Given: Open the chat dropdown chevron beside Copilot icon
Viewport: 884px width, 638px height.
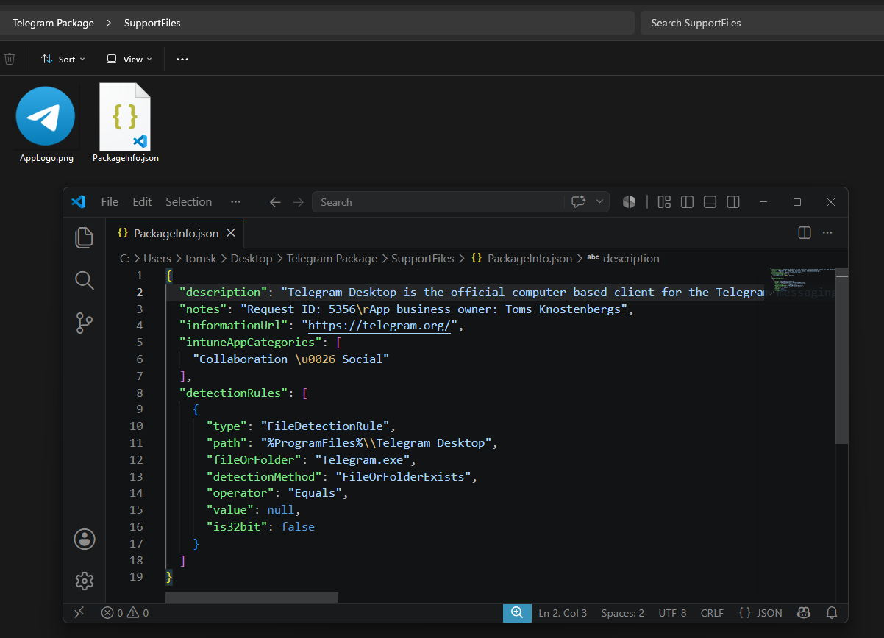Looking at the screenshot, I should (x=599, y=201).
